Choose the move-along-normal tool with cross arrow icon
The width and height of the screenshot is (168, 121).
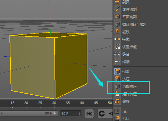pos(121,111)
